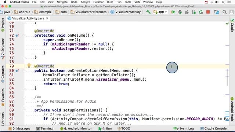Open the File menu

(x=34, y=2)
